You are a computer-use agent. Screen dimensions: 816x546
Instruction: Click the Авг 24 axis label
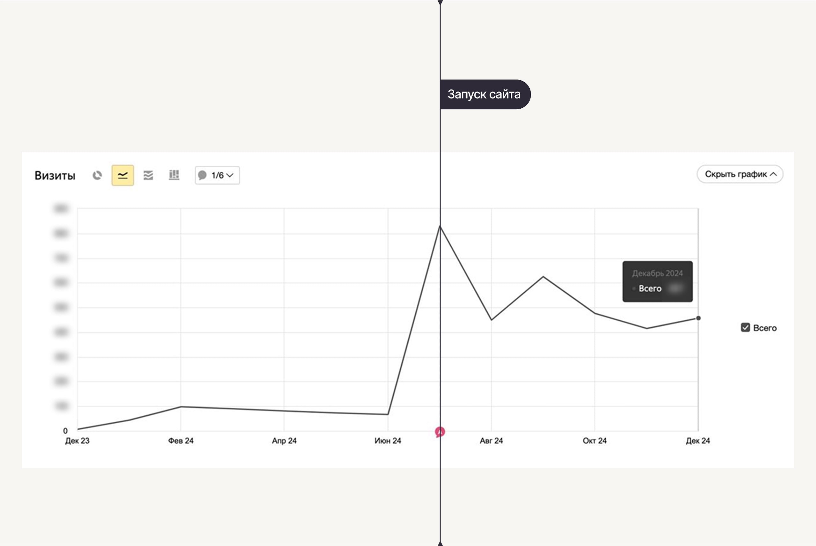pos(491,441)
